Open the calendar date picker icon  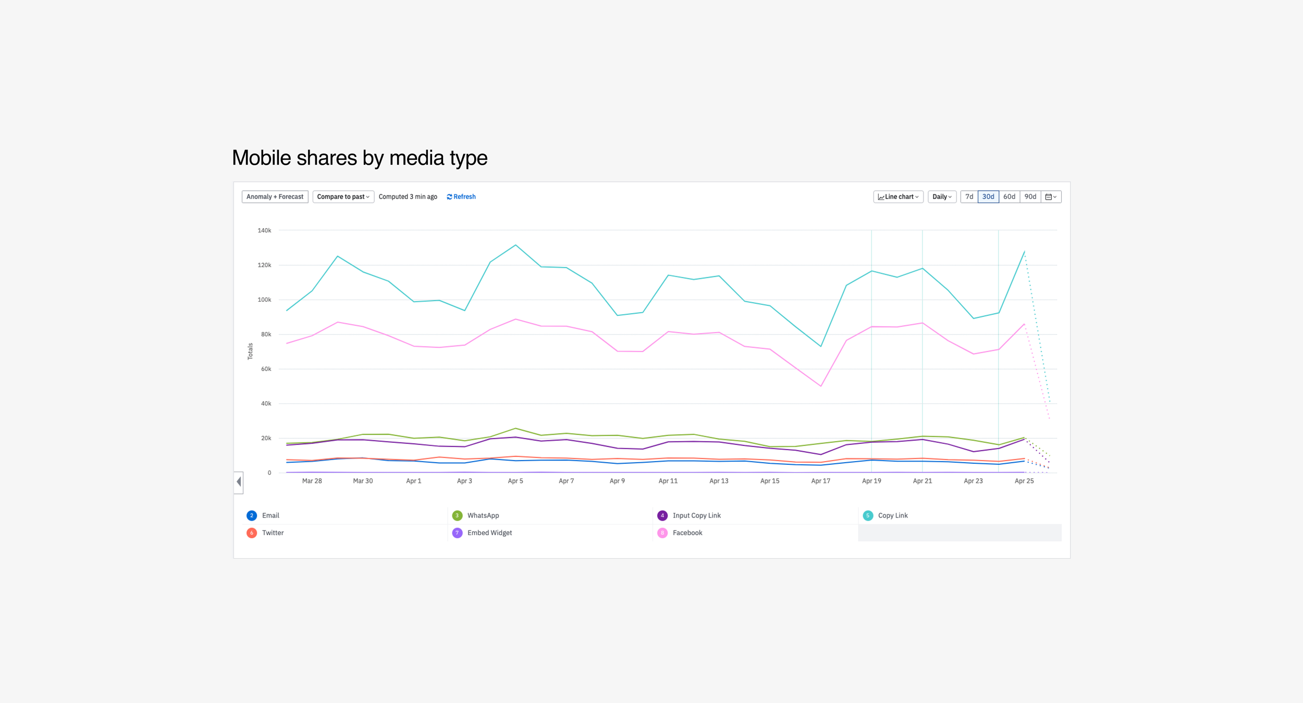click(x=1051, y=196)
